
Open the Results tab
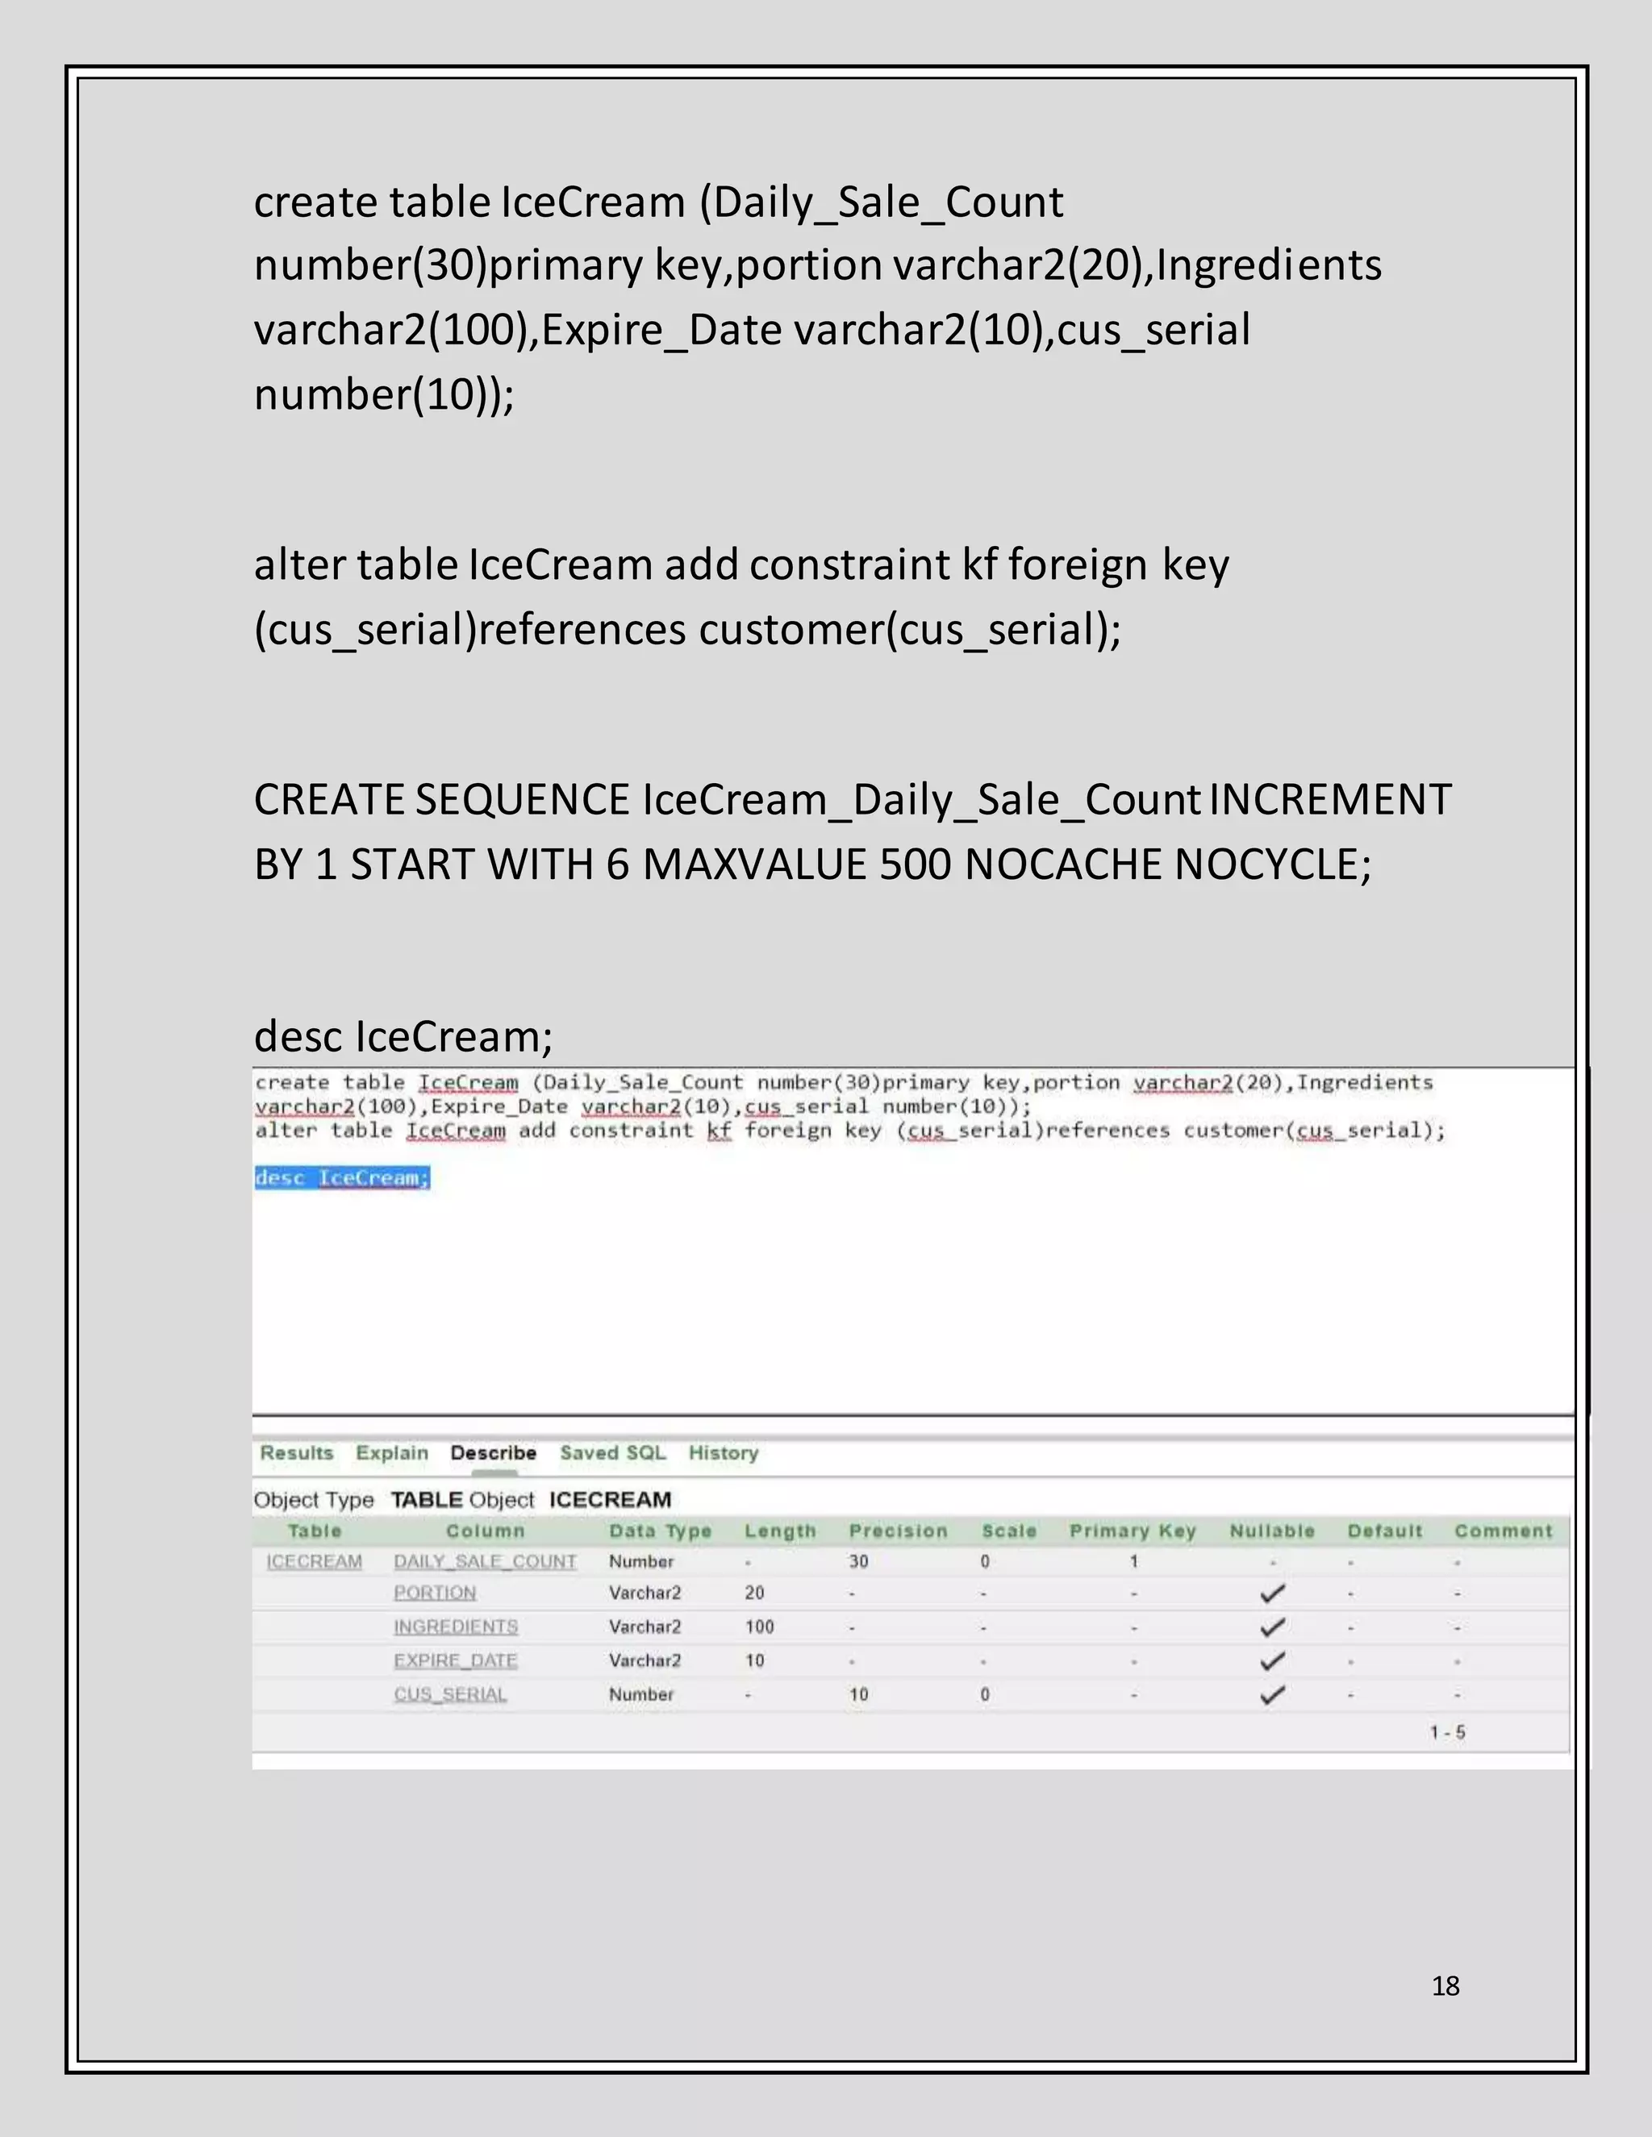pos(297,1453)
